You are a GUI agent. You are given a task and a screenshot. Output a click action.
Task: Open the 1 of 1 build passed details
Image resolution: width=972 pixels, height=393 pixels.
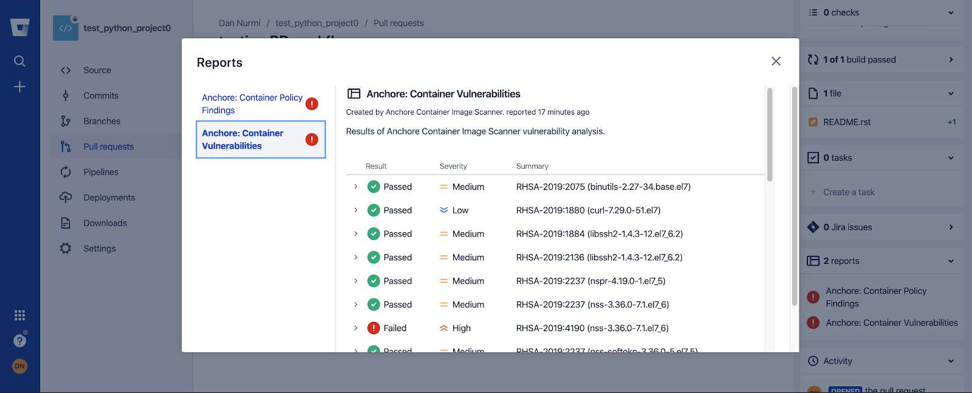tap(881, 59)
